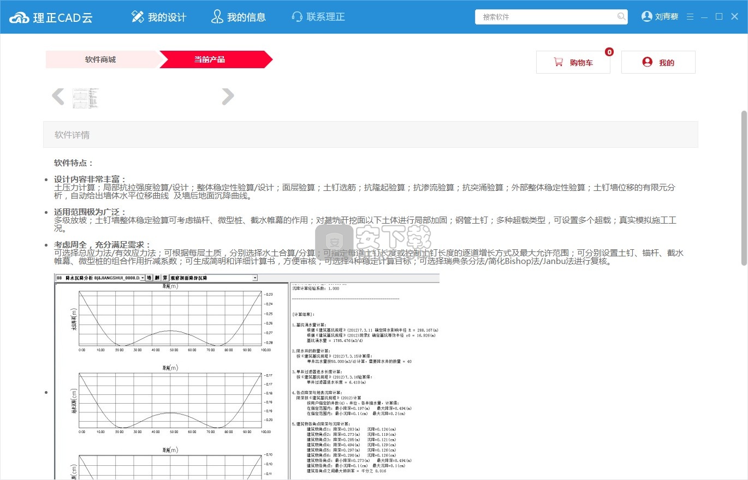Click 适用范围极为广泛 bullet heading
Viewport: 748px width, 480px height.
click(91, 212)
